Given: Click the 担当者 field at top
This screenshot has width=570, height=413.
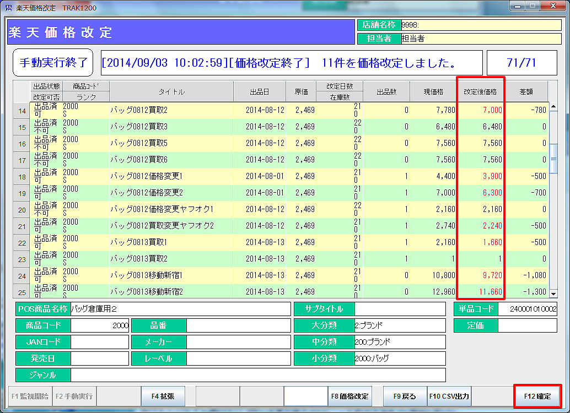Looking at the screenshot, I should pos(481,39).
